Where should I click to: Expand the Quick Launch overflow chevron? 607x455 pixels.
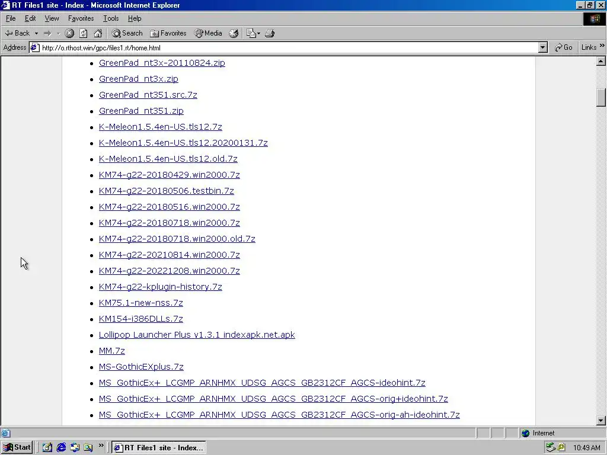pyautogui.click(x=101, y=446)
